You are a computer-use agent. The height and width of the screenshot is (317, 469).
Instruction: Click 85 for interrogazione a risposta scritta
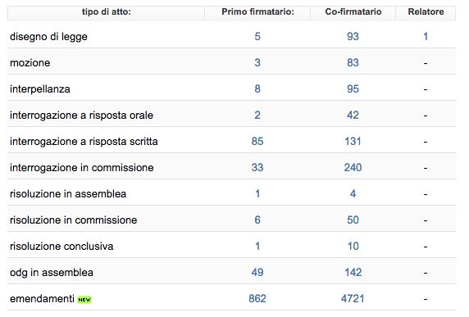coord(257,142)
